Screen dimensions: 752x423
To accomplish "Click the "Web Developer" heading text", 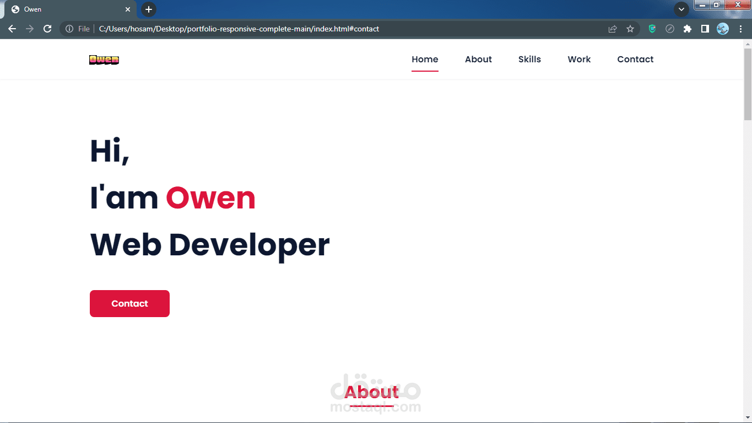I will tap(210, 245).
